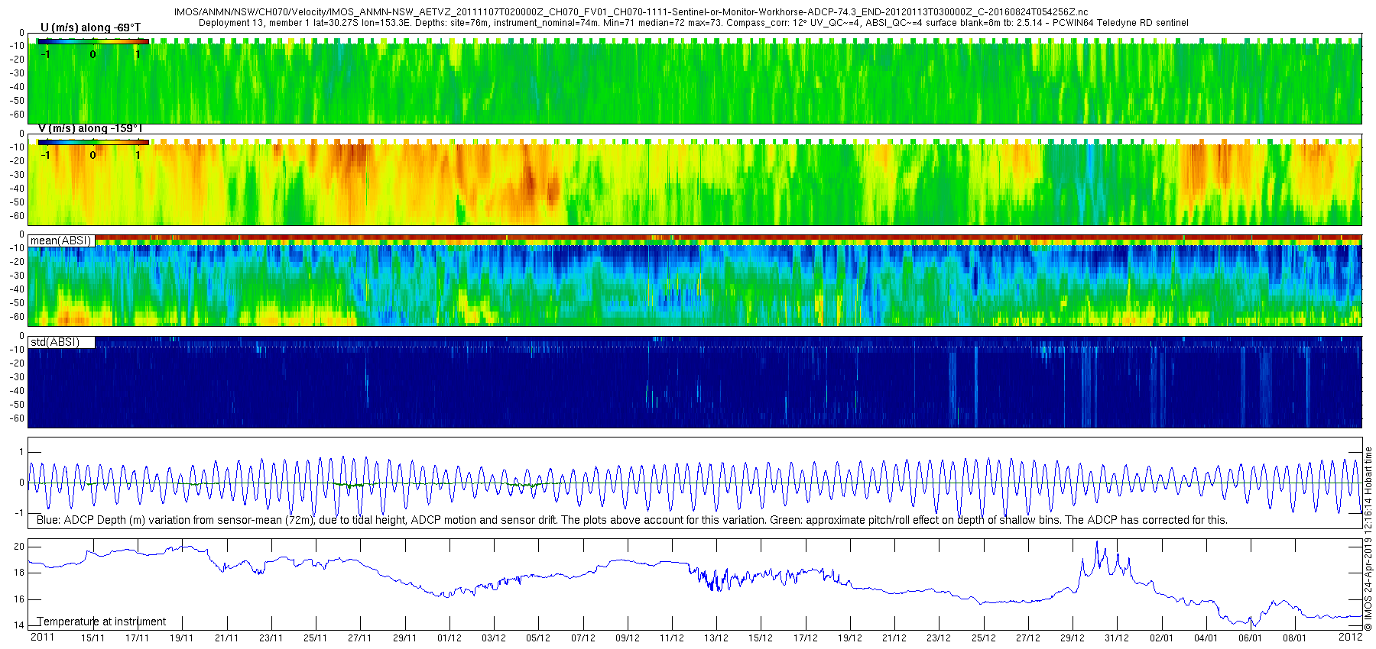The image size is (1376, 649).
Task: Click the '2011' year label on time axis
Action: click(x=42, y=637)
